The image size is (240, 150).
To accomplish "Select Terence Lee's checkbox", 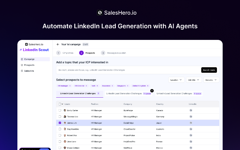I will click(60, 117).
